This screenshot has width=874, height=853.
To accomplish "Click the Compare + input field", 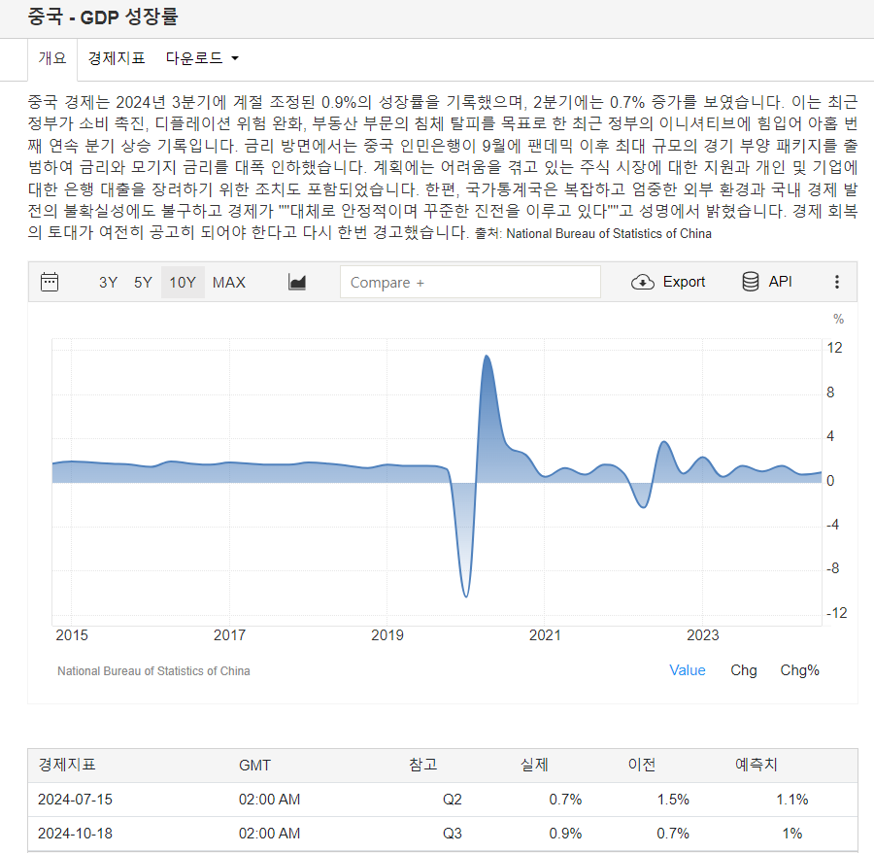I will (x=470, y=282).
